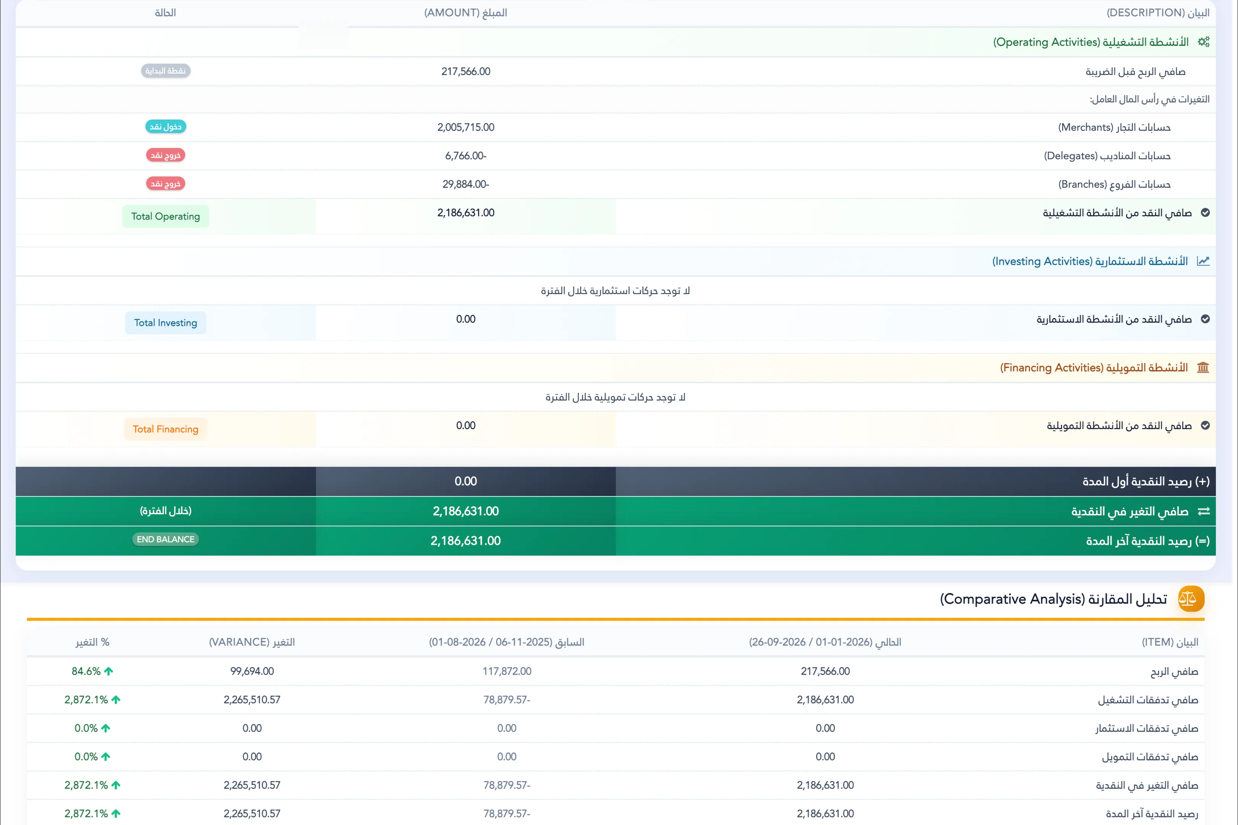Click the Delegates amount 6,766.00-
Screen dimensions: 1238x825
[466, 156]
